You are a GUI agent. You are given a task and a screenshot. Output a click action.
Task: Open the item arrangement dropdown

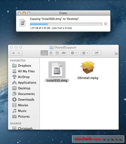click(x=85, y=53)
